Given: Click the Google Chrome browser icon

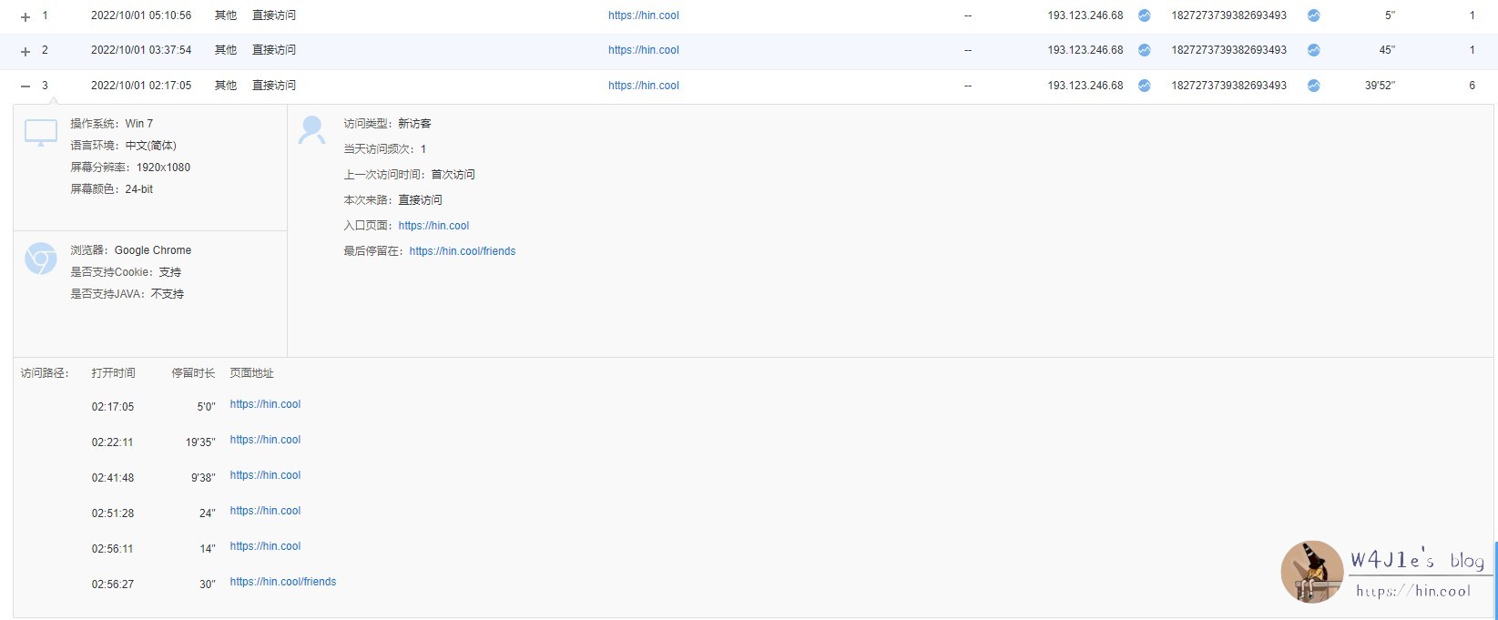Looking at the screenshot, I should pos(41,259).
